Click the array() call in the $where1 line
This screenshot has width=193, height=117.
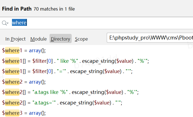pos(37,51)
